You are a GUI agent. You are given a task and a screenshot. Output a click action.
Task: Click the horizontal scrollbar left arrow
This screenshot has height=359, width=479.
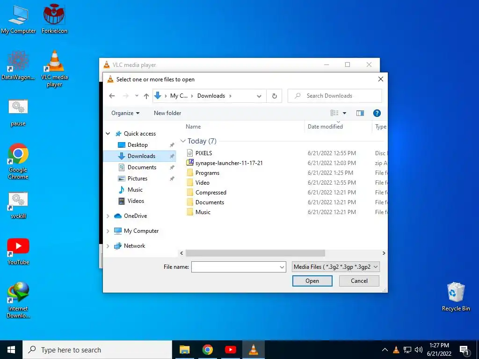coord(182,253)
